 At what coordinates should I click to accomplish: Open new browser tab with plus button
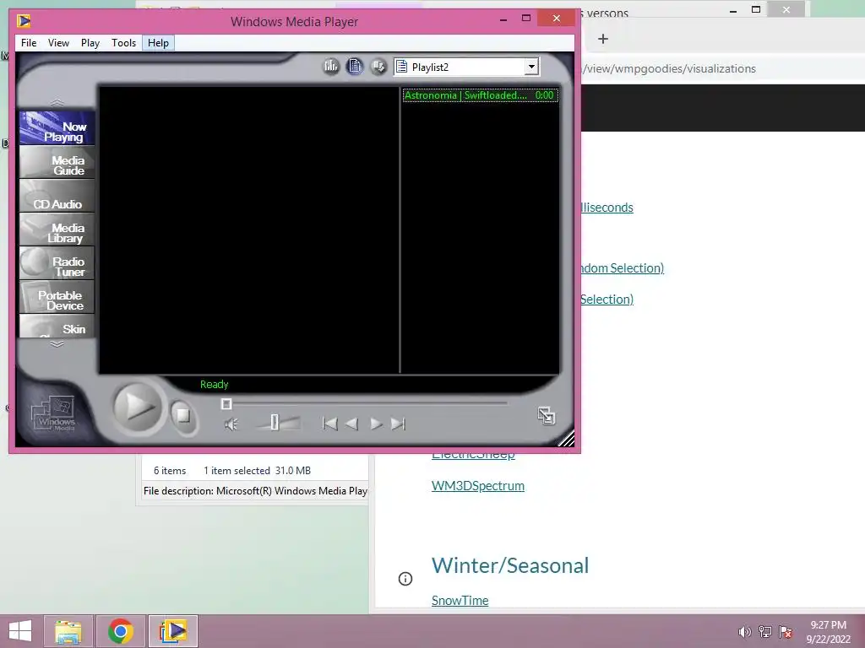(x=603, y=39)
